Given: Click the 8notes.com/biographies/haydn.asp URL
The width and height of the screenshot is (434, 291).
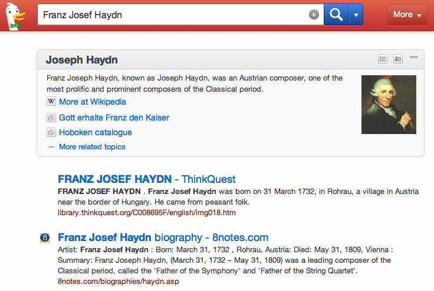Looking at the screenshot, I should (119, 282).
